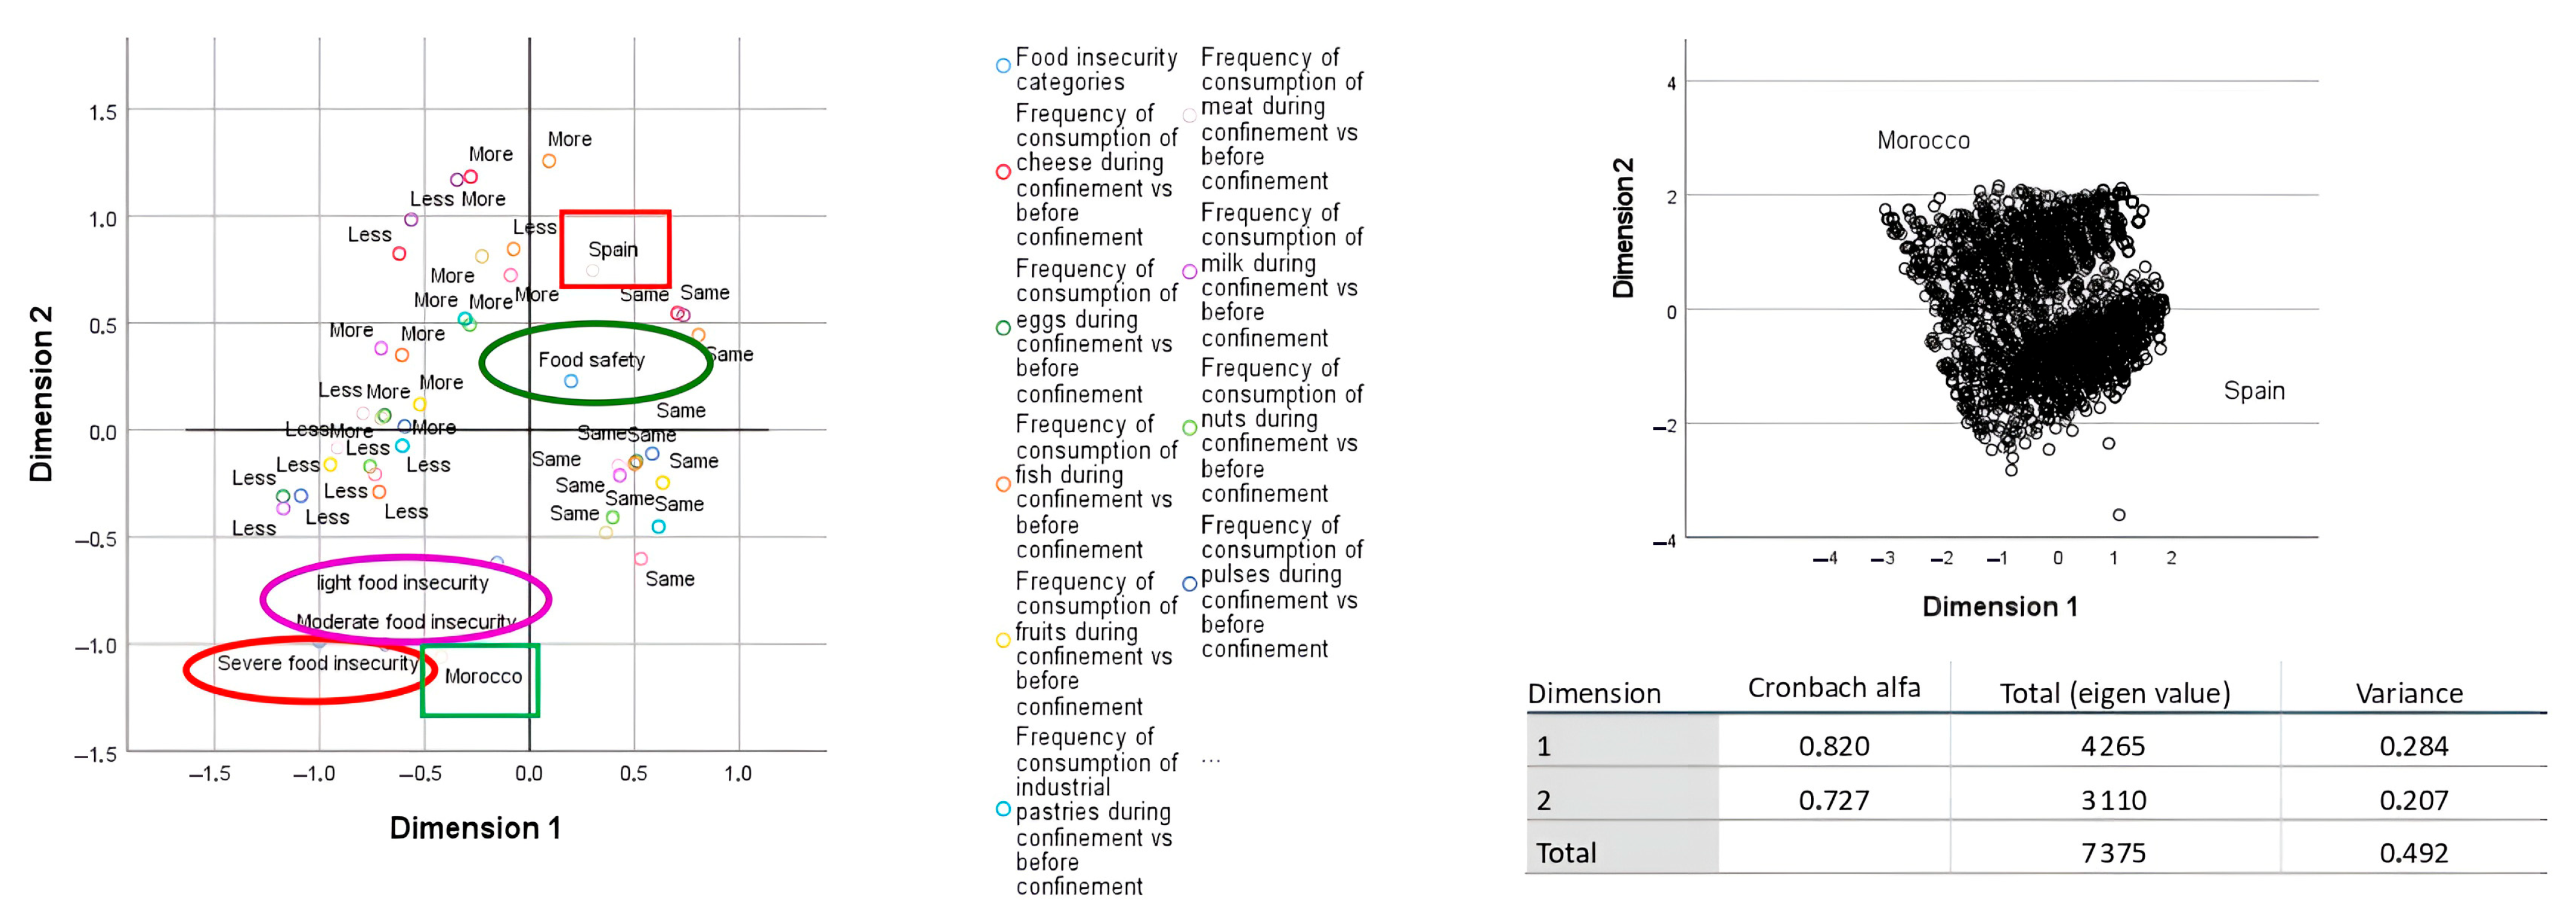Screen dimensions: 2576x923
Task: Select the magenta milk consumption legend circle
Action: (x=1189, y=271)
